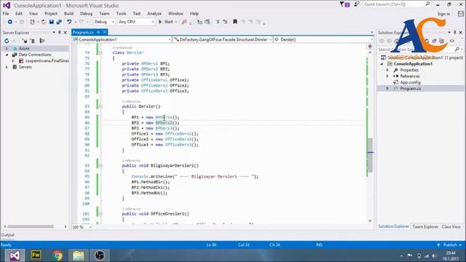Click the Publish button in status bar
The width and height of the screenshot is (466, 262).
click(x=449, y=245)
